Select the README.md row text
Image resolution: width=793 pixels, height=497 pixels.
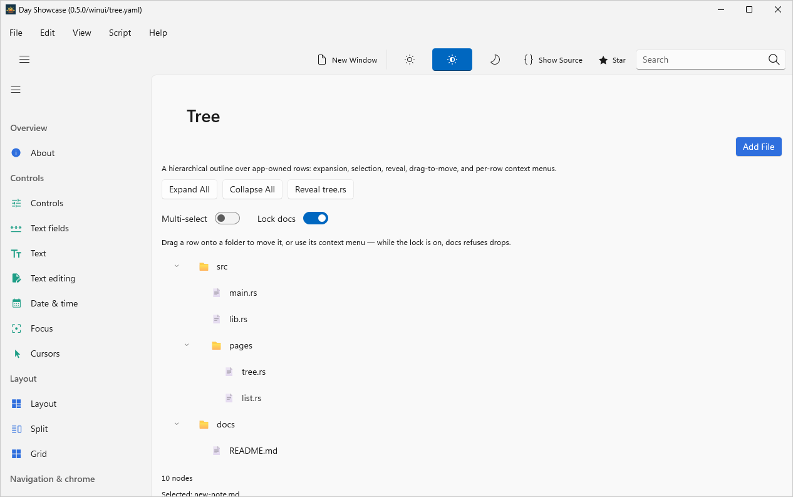pos(253,451)
